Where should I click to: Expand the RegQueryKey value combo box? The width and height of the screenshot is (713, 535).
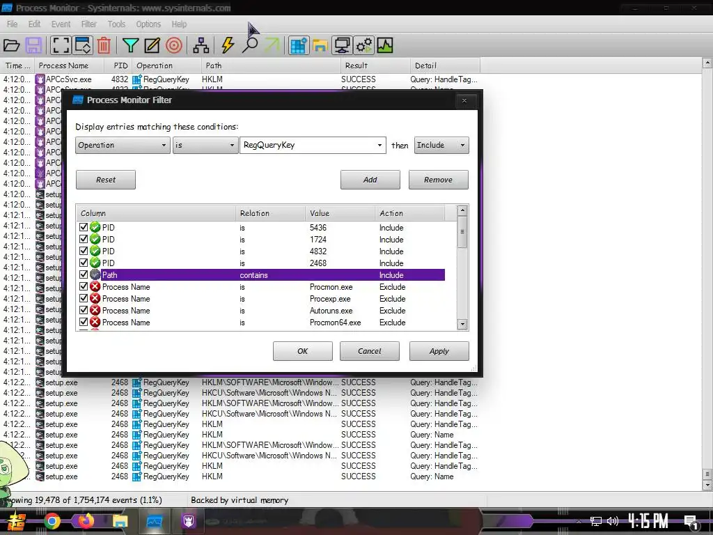pyautogui.click(x=379, y=145)
